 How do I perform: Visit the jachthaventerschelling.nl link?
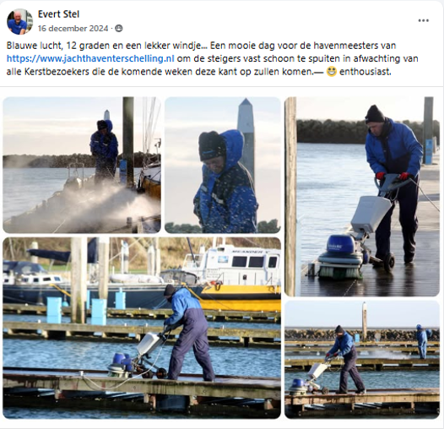click(x=90, y=58)
